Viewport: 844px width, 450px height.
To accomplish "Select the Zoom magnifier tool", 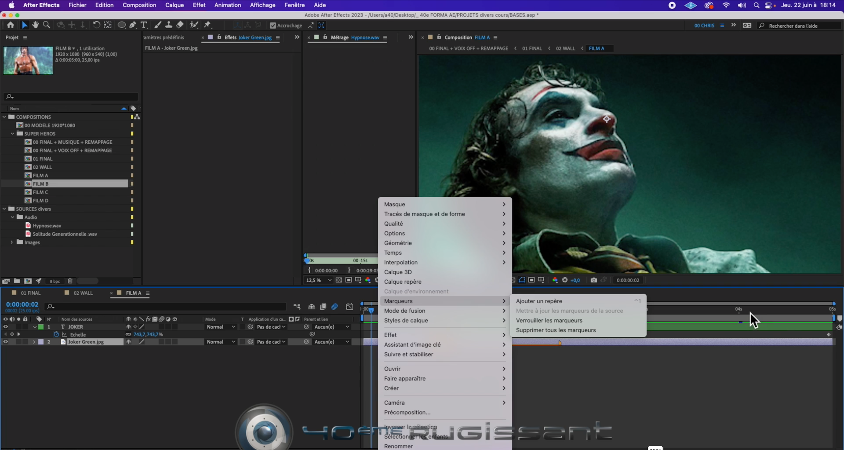I will coord(47,25).
